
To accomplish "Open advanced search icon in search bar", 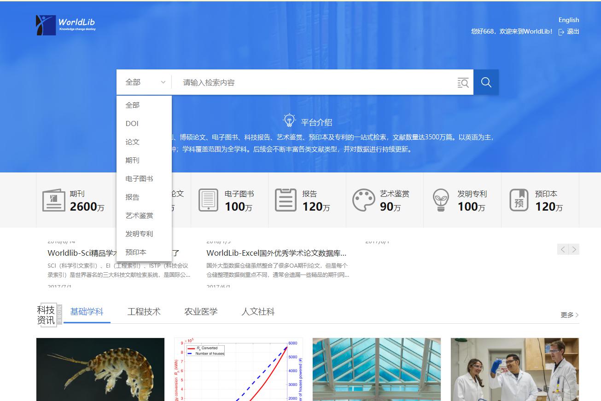I will point(463,83).
